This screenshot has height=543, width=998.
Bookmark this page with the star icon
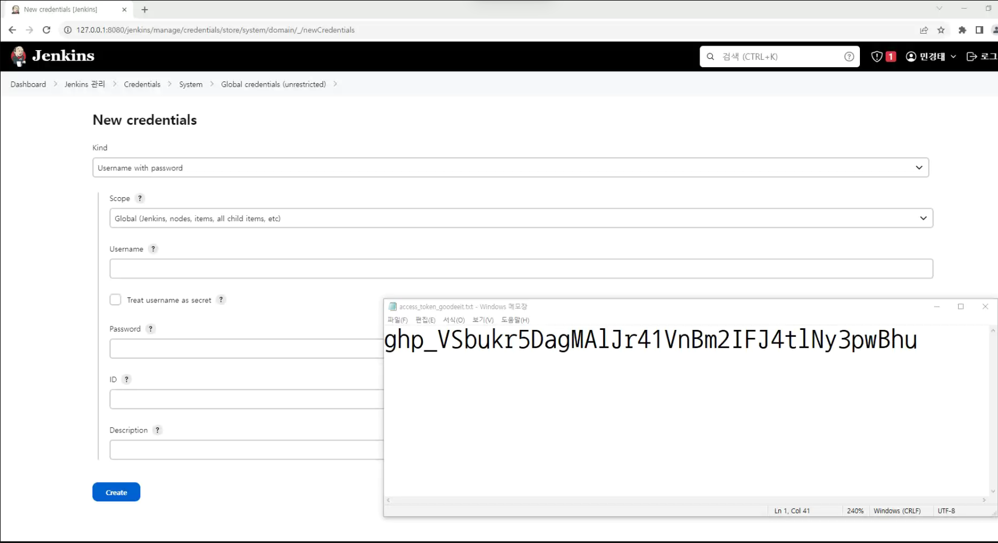[941, 30]
